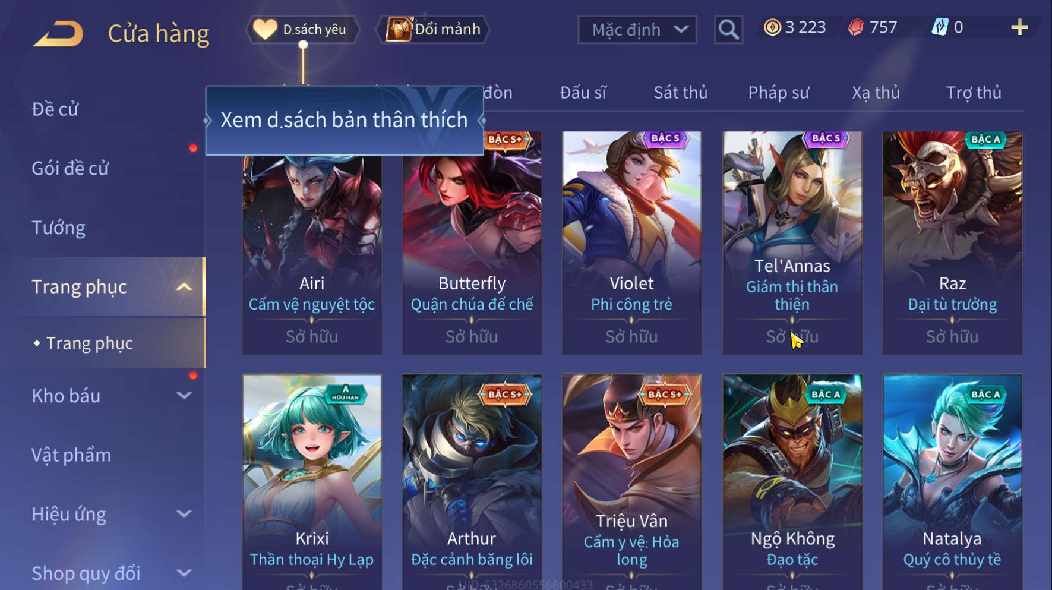
Task: Switch to the Sát thủ tab
Action: [680, 93]
